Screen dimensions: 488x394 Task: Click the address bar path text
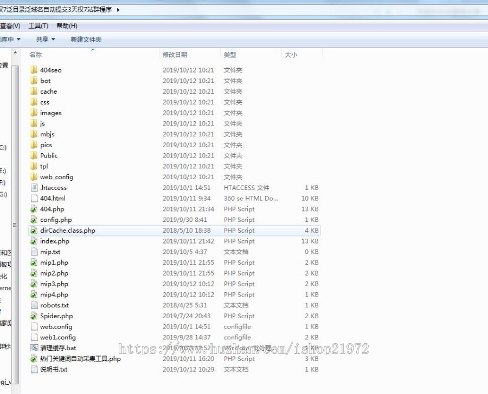(56, 10)
